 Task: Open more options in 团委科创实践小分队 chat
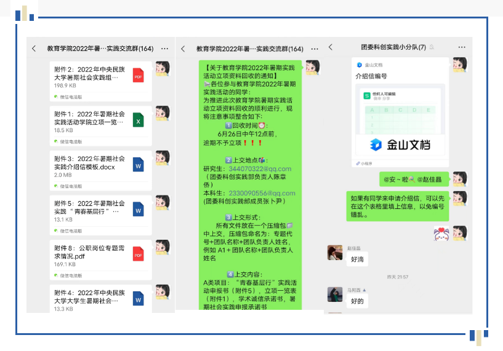pos(462,47)
